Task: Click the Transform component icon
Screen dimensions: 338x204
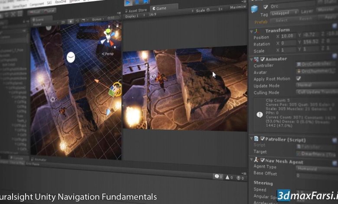Action: point(257,31)
